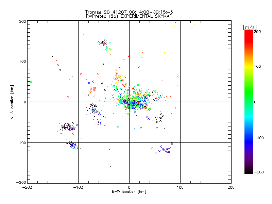Click the x-axis tick label '-200'

tap(27, 187)
